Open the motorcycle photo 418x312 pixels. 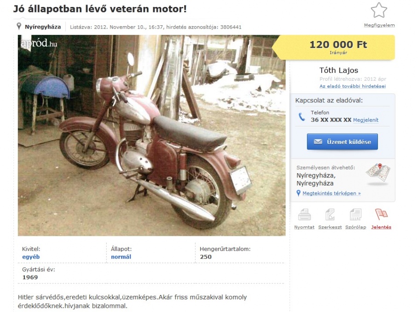(151, 135)
